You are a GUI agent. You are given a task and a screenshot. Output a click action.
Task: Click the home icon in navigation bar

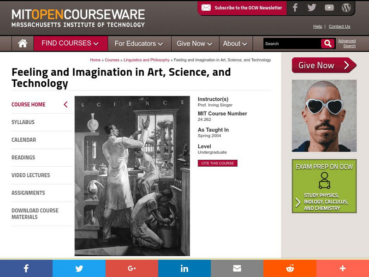(23, 43)
